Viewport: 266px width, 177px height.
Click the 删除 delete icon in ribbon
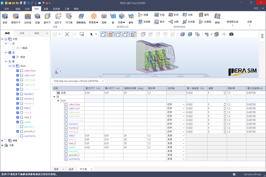(217, 17)
